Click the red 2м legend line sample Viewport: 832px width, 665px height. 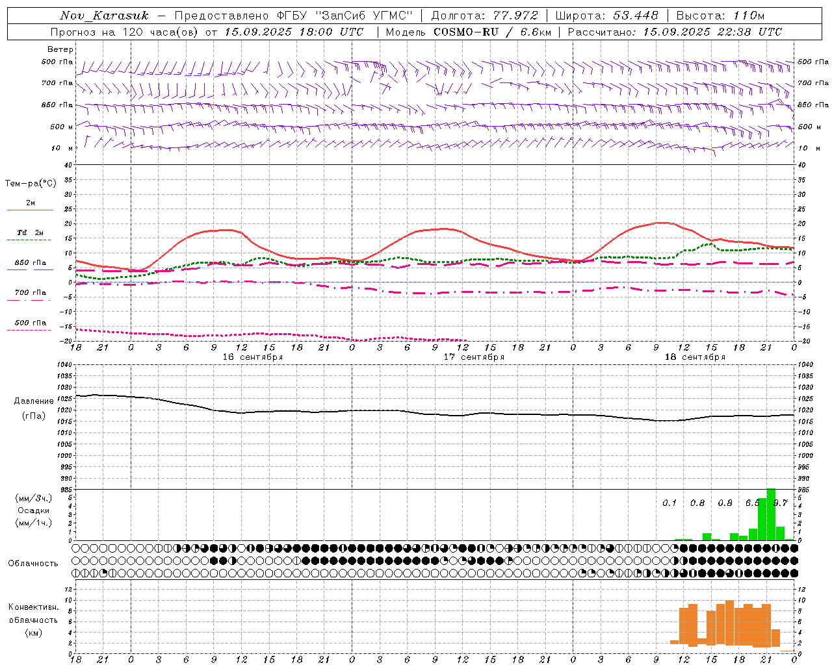pos(30,210)
